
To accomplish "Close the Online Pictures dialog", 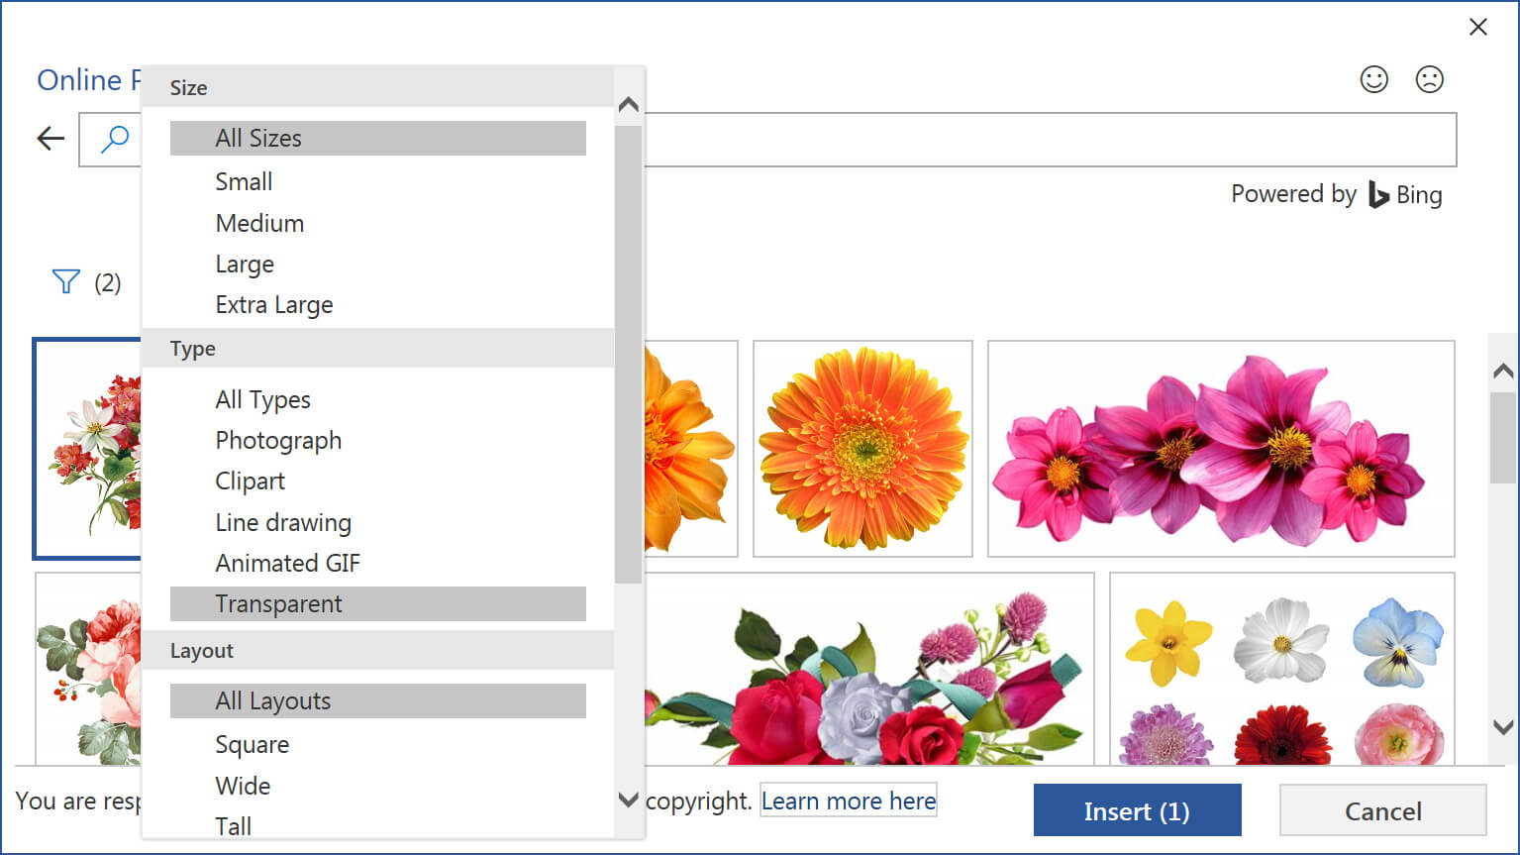I will [1477, 27].
